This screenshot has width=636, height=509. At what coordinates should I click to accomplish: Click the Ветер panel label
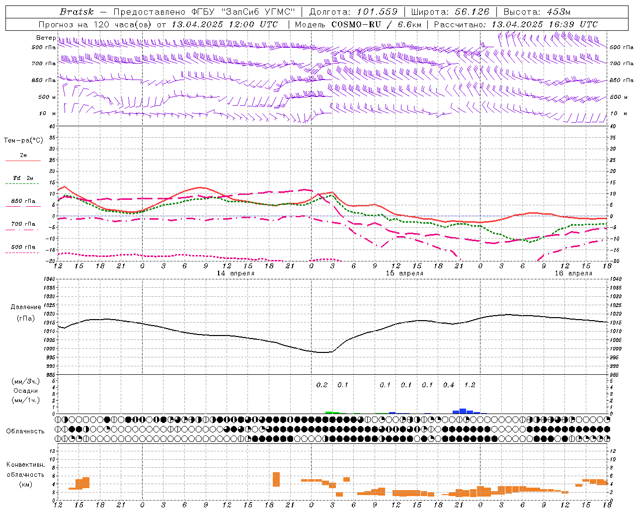46,38
